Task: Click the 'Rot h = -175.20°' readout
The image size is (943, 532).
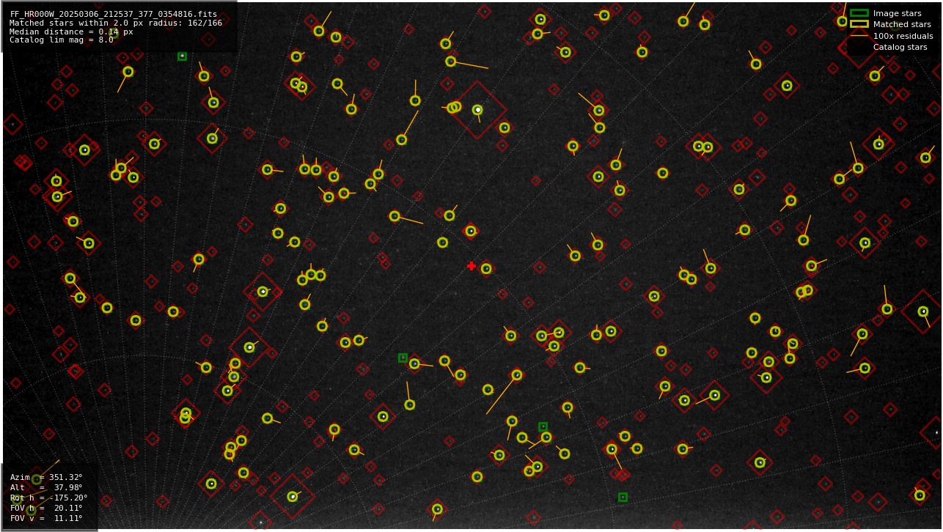Action: pos(49,498)
